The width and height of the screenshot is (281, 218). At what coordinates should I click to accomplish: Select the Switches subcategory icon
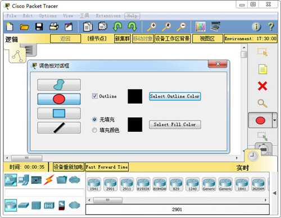click(24, 205)
